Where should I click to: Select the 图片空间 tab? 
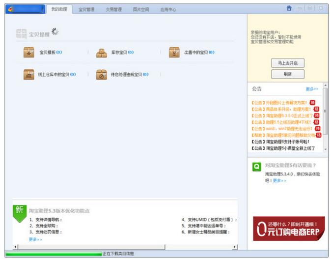coord(140,9)
